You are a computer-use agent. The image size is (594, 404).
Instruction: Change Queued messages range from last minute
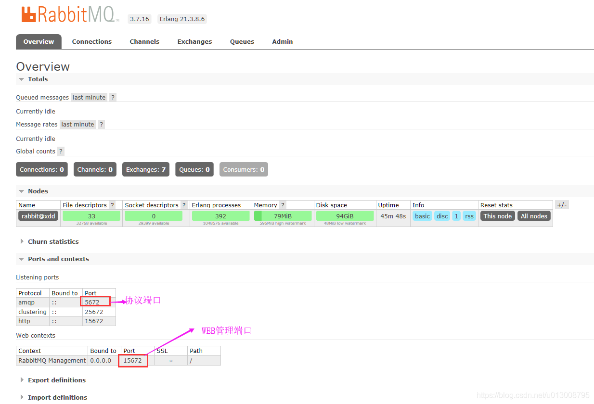click(89, 97)
